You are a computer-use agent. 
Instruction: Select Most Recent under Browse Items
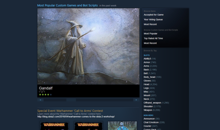(150, 24)
